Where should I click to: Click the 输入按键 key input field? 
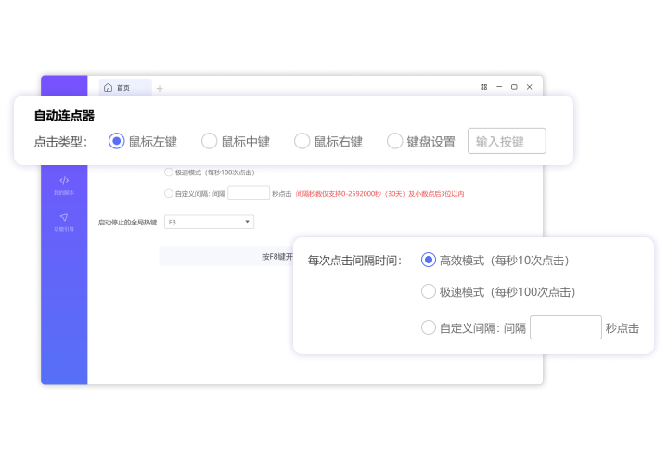(x=507, y=141)
